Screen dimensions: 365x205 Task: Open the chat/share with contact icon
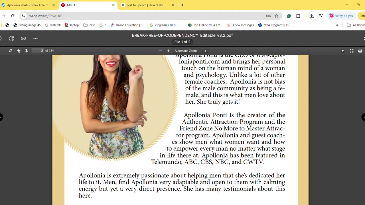[x=11, y=38]
